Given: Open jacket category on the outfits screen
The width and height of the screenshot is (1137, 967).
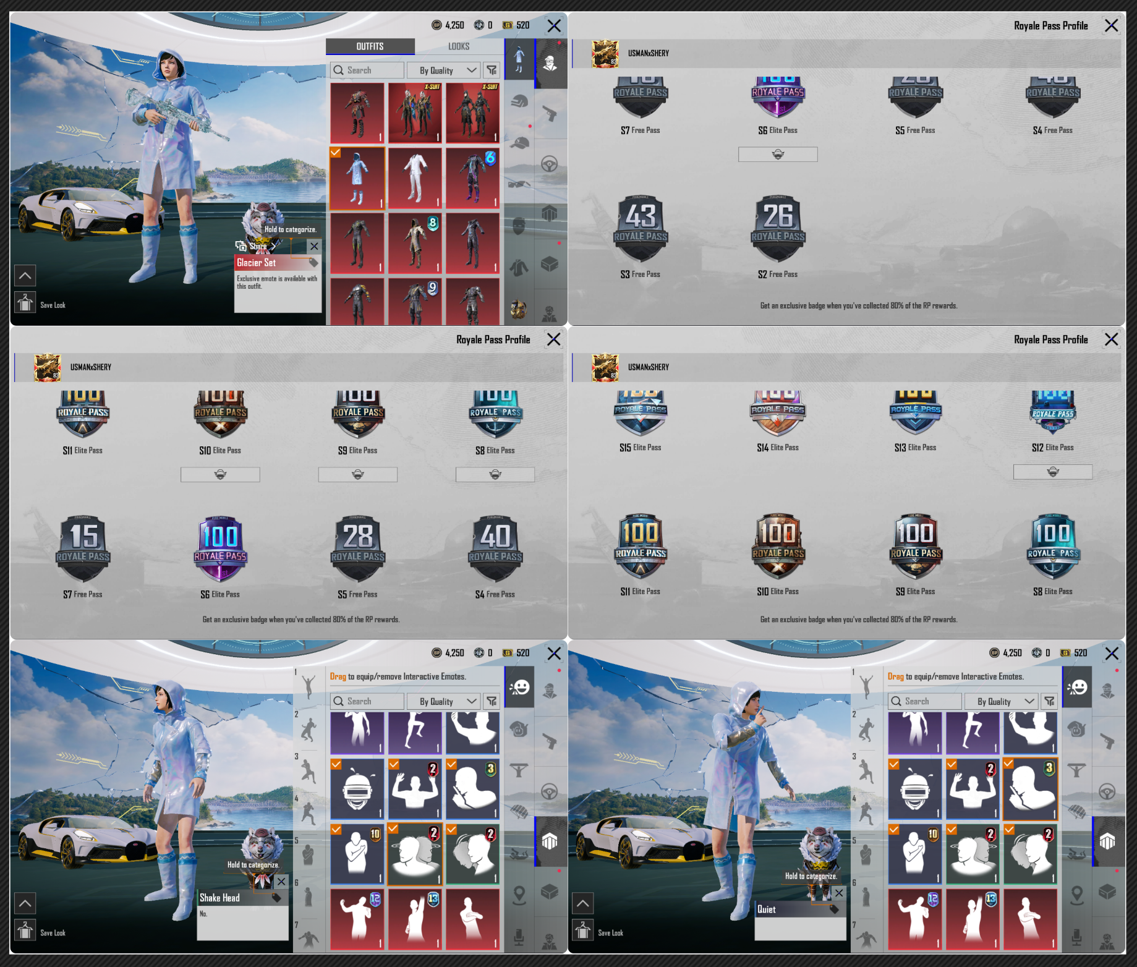Looking at the screenshot, I should coord(519,267).
